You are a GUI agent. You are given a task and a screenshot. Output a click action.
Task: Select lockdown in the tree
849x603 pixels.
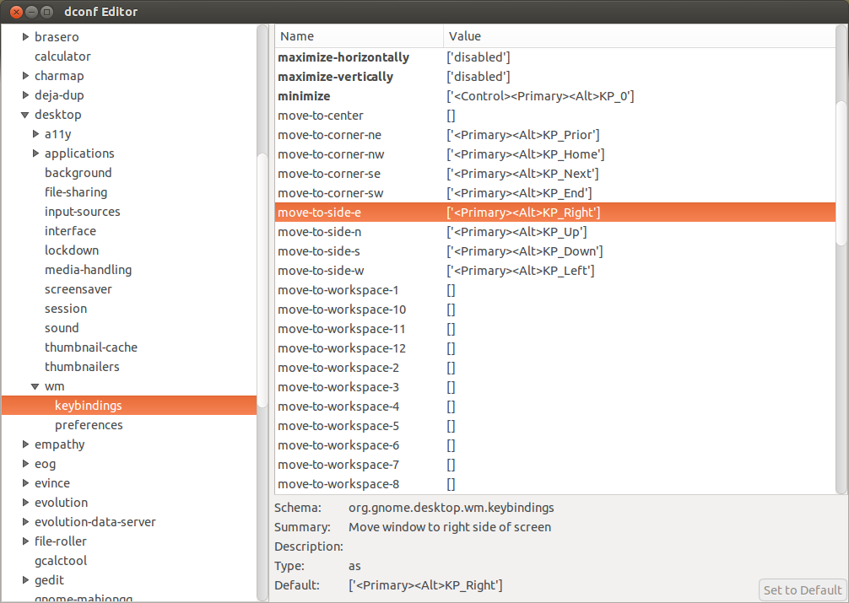[72, 250]
